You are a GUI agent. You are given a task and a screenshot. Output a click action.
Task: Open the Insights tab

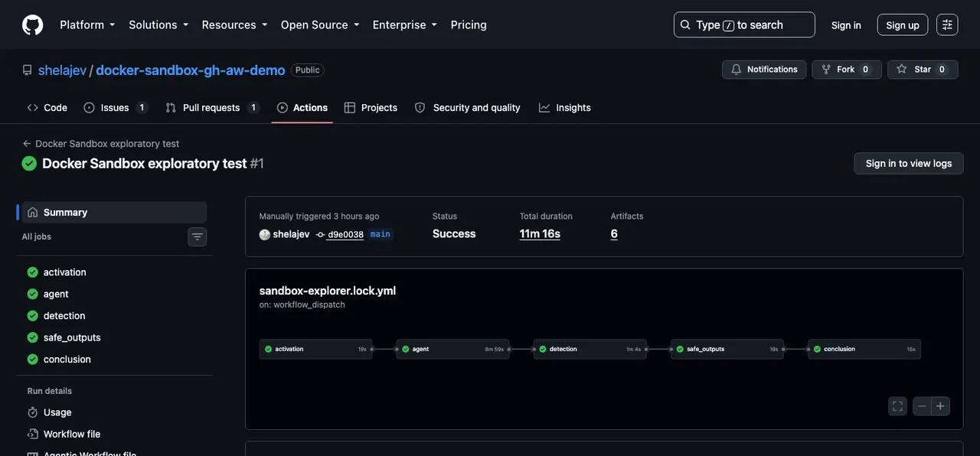click(x=565, y=108)
